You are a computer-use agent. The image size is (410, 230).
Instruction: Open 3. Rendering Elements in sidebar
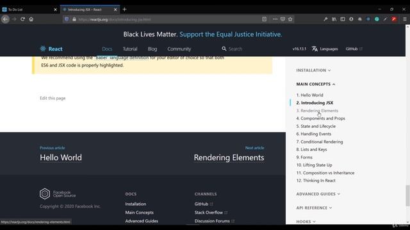[317, 111]
